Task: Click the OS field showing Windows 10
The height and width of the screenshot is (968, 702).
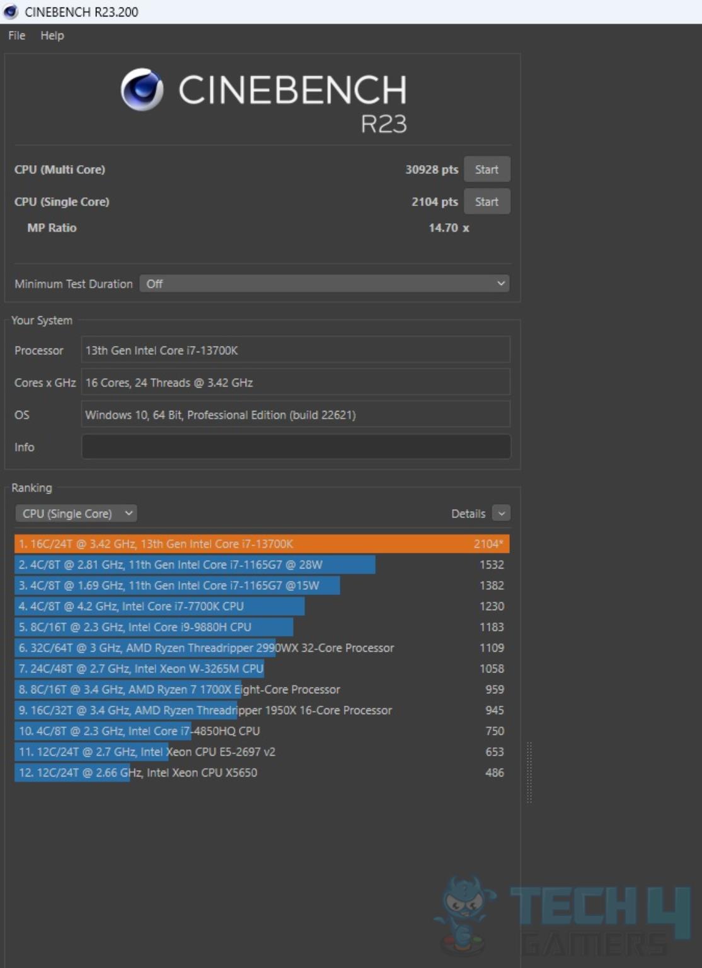Action: (296, 415)
